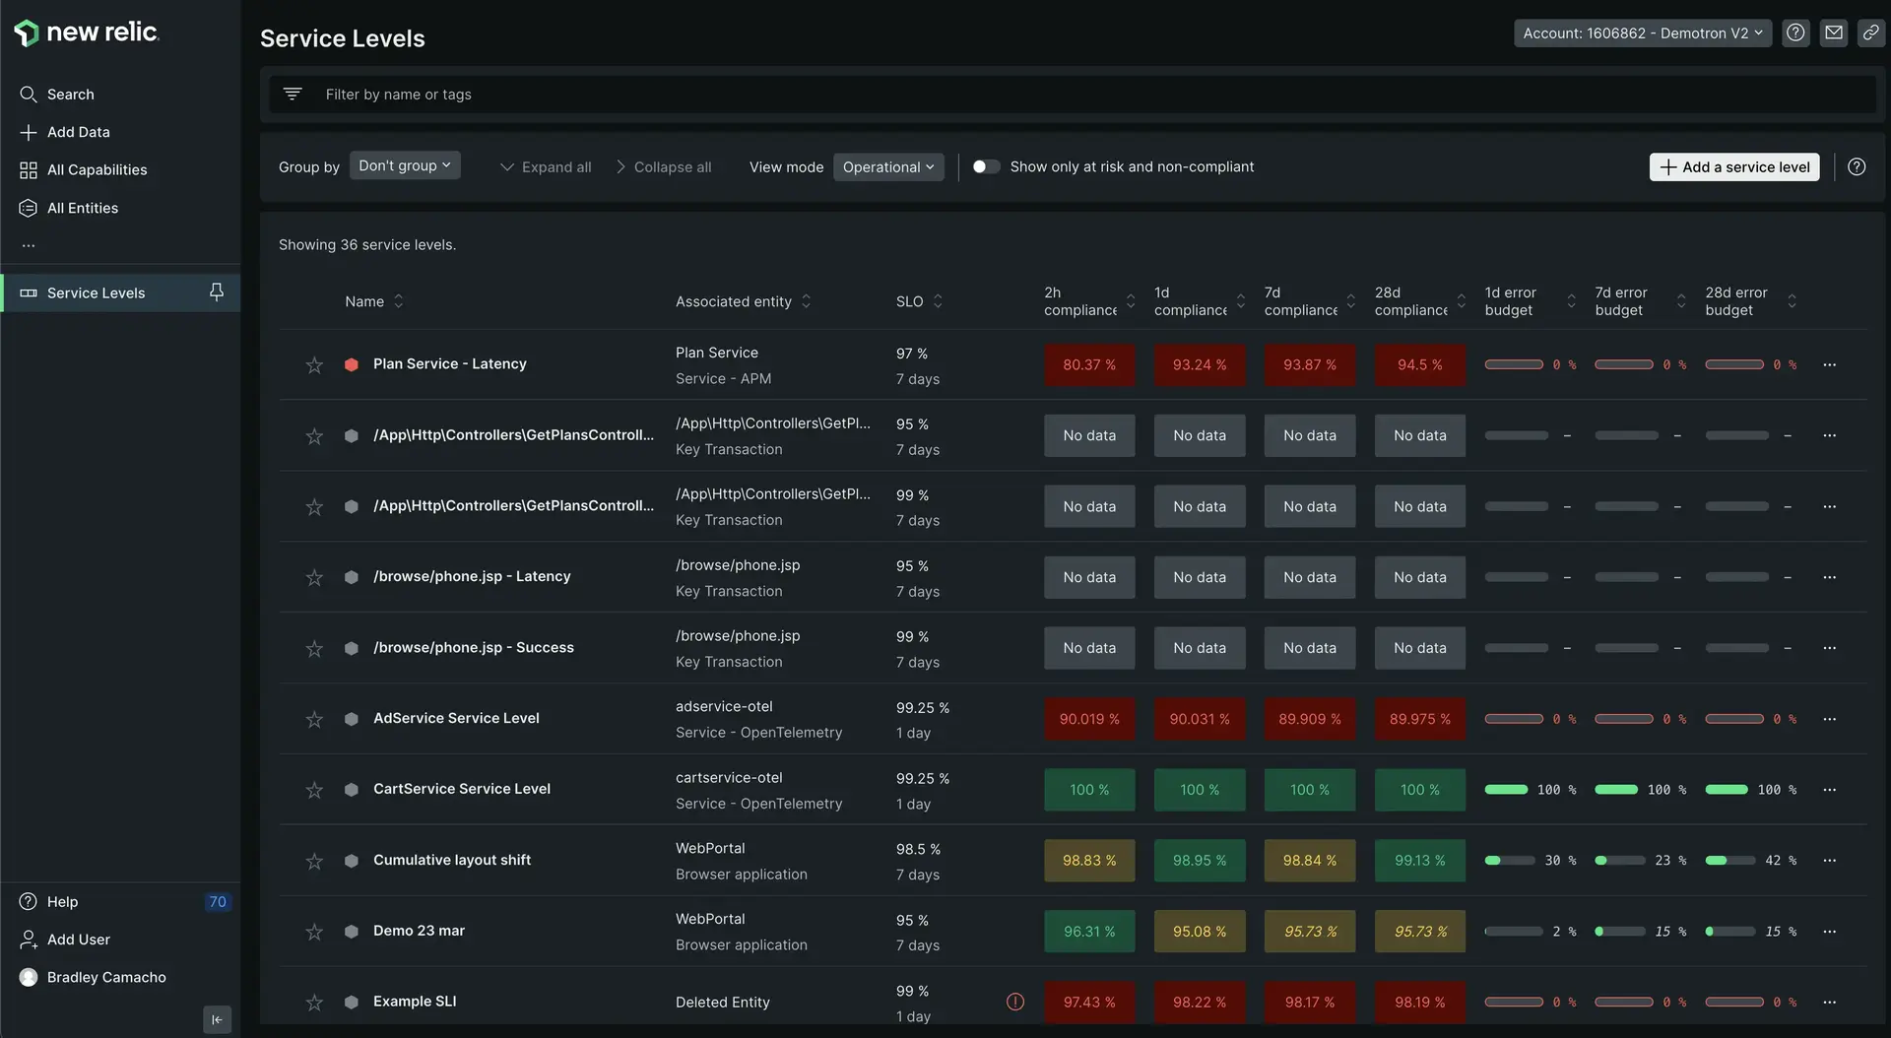Viewport: 1891px width, 1038px height.
Task: Favorite Demo 23 mar with star
Action: 314,933
